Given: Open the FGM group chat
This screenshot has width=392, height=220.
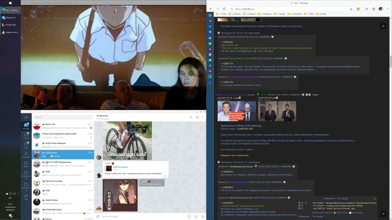Looking at the screenshot, I should [63, 173].
